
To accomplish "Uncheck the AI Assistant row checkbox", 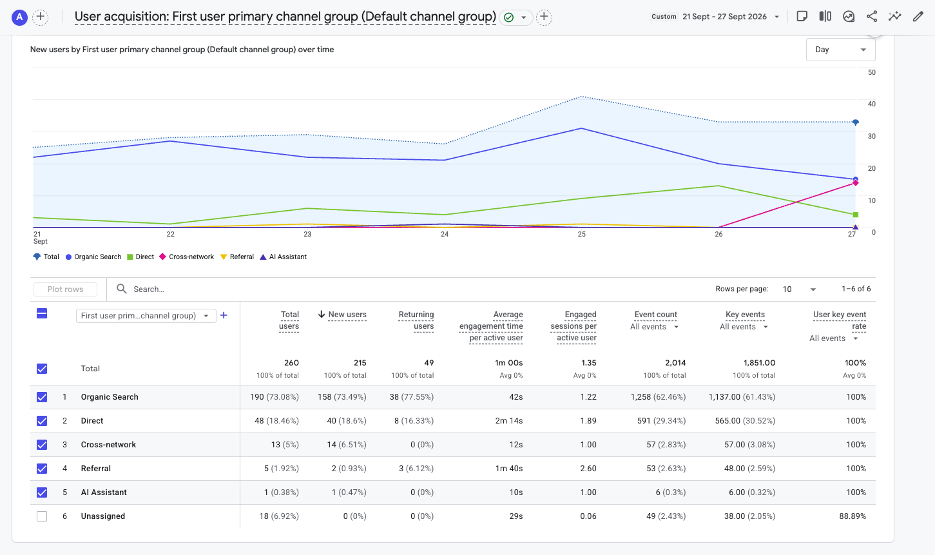I will (x=42, y=492).
